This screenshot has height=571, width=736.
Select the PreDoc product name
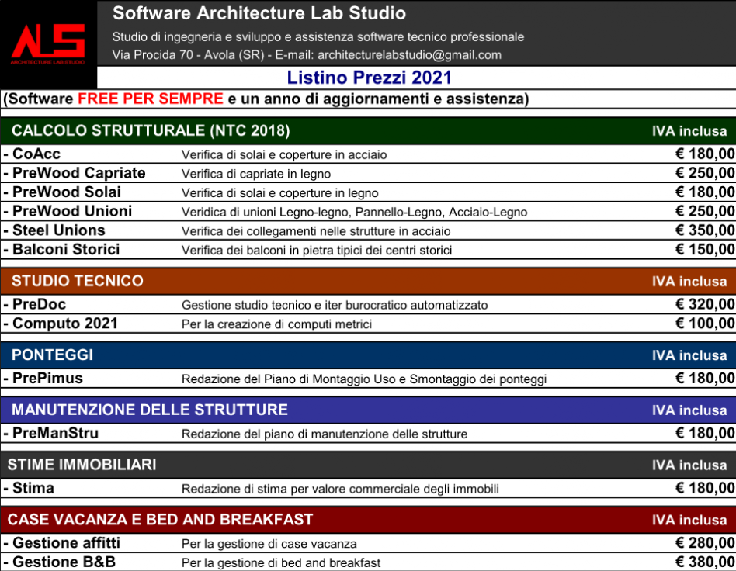point(40,304)
